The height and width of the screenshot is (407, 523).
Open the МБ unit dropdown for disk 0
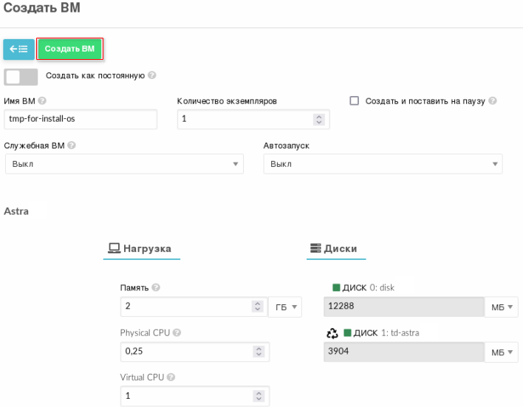pos(502,307)
